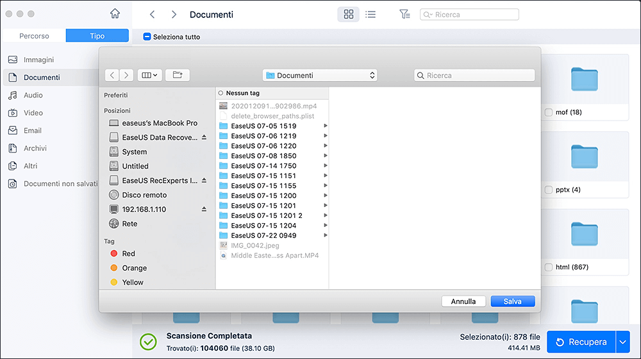Expand EaseUS 07-22 0949 folder arrow
Viewport: 641px width, 359px height.
pyautogui.click(x=326, y=235)
